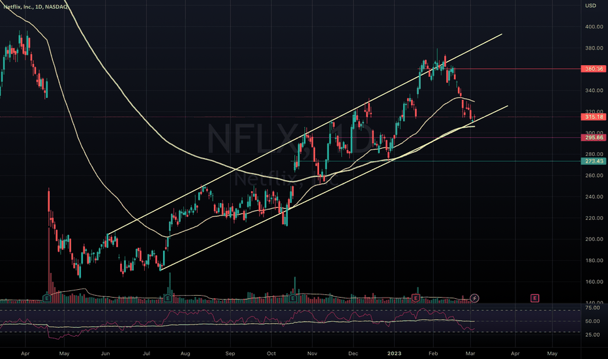The image size is (608, 359).
Task: Click the Jun label on time axis
Action: (x=105, y=353)
